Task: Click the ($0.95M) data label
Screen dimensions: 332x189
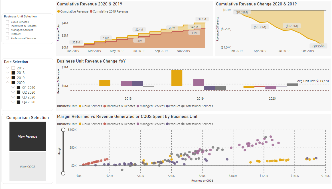Action: (318, 46)
